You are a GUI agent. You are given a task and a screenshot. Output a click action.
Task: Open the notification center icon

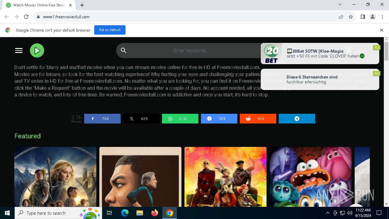[379, 213]
